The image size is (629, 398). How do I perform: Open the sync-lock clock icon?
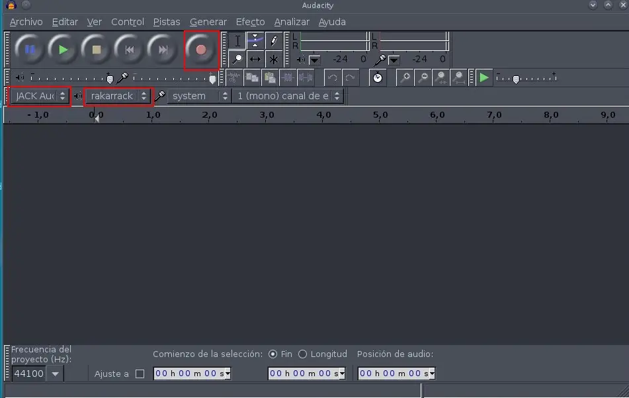378,78
